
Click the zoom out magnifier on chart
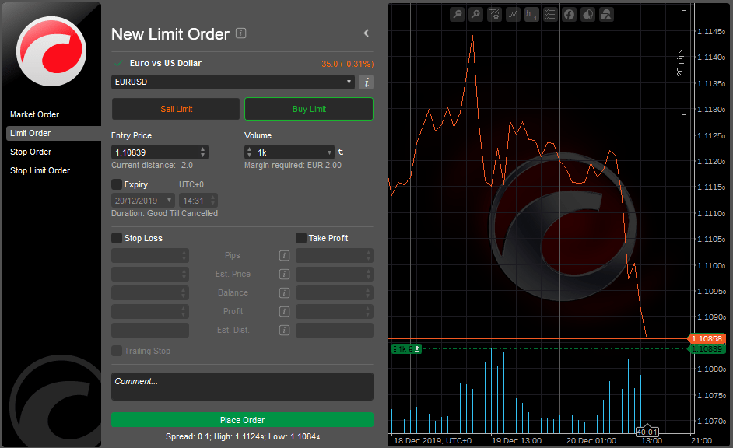[x=457, y=14]
